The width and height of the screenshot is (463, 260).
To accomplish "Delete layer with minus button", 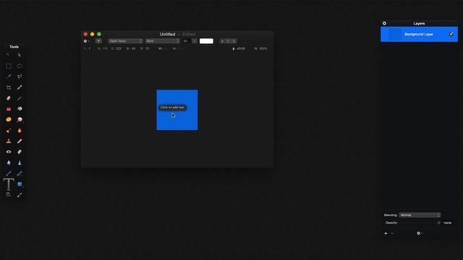I will (x=392, y=233).
